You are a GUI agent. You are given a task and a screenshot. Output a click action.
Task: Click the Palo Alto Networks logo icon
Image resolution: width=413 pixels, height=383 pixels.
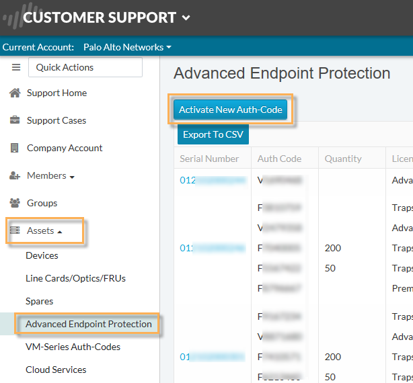tap(11, 17)
